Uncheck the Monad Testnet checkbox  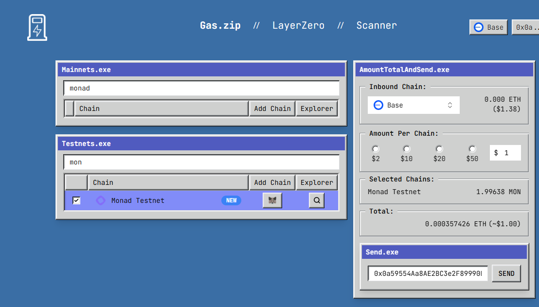point(76,200)
